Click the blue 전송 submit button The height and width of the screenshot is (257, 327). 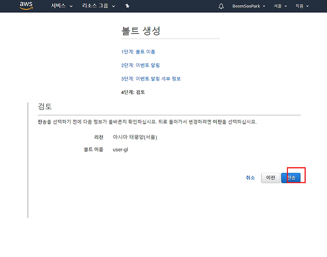(x=291, y=178)
